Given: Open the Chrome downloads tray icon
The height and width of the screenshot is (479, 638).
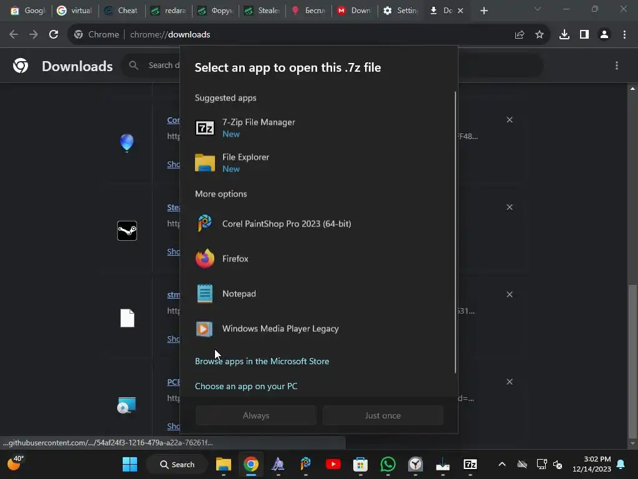Looking at the screenshot, I should pyautogui.click(x=564, y=35).
